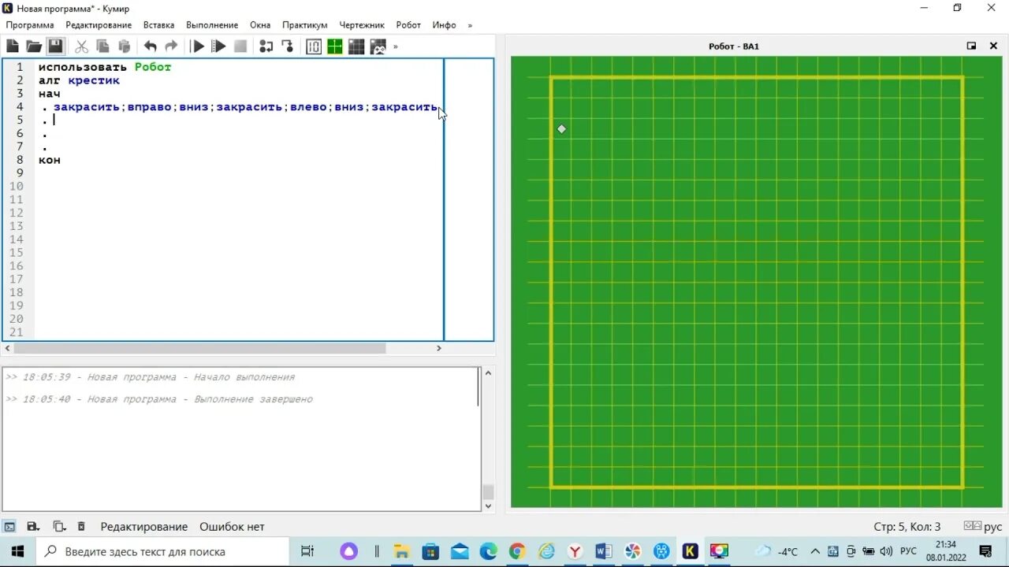
Task: Click the command вправо in line 4
Action: pos(149,107)
